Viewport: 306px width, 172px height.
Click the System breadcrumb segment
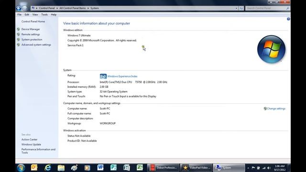tap(95, 8)
